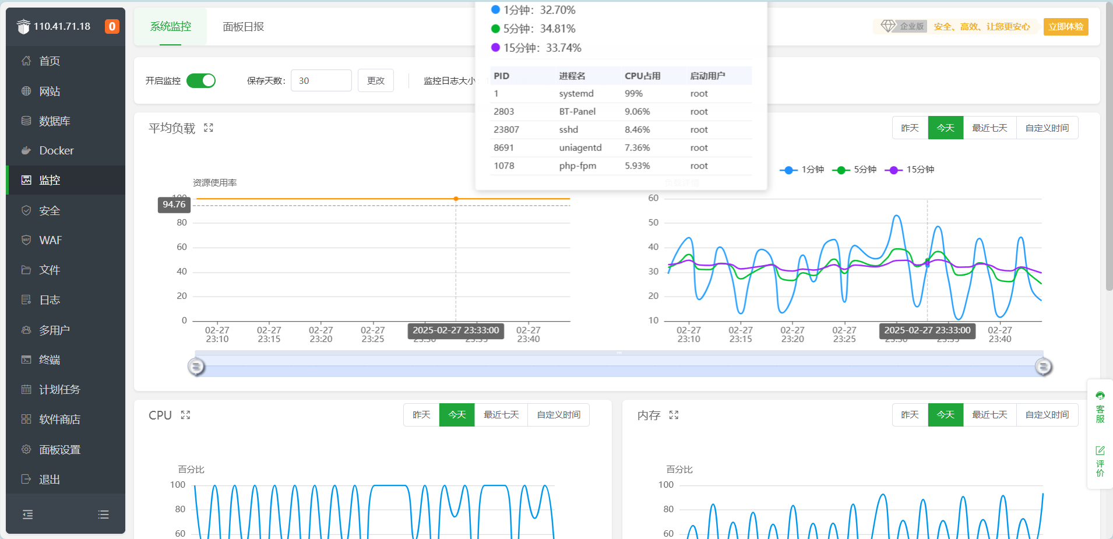Viewport: 1113px width, 539px height.
Task: Click the orange notification badge 0
Action: [x=112, y=26]
